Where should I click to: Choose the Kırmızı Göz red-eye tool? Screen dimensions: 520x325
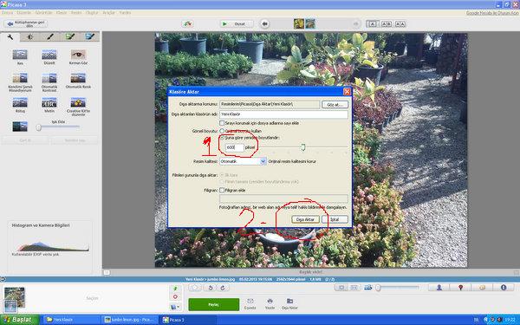78,57
